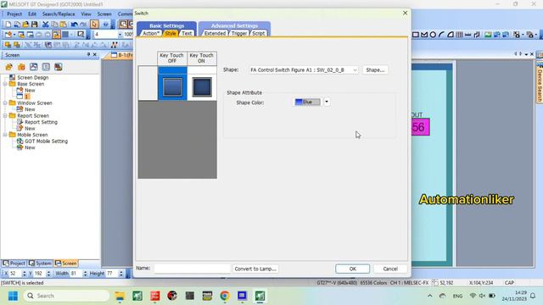Click the grey square icon in Screen panel
The image size is (543, 305).
click(x=46, y=67)
